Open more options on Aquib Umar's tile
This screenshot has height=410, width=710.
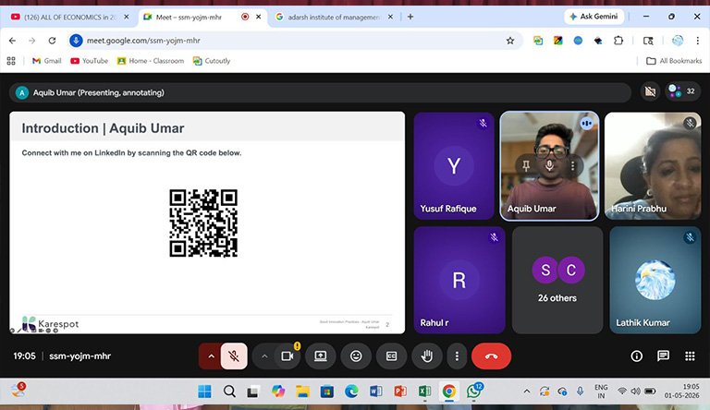tap(573, 165)
